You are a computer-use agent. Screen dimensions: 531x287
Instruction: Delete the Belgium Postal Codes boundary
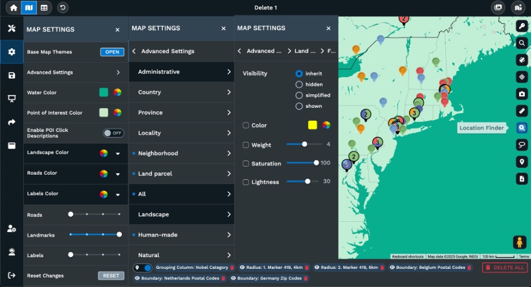point(470,267)
